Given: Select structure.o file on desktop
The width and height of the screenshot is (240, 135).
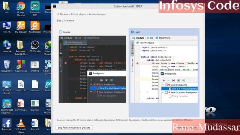Looking at the screenshot, I should tap(35, 86).
